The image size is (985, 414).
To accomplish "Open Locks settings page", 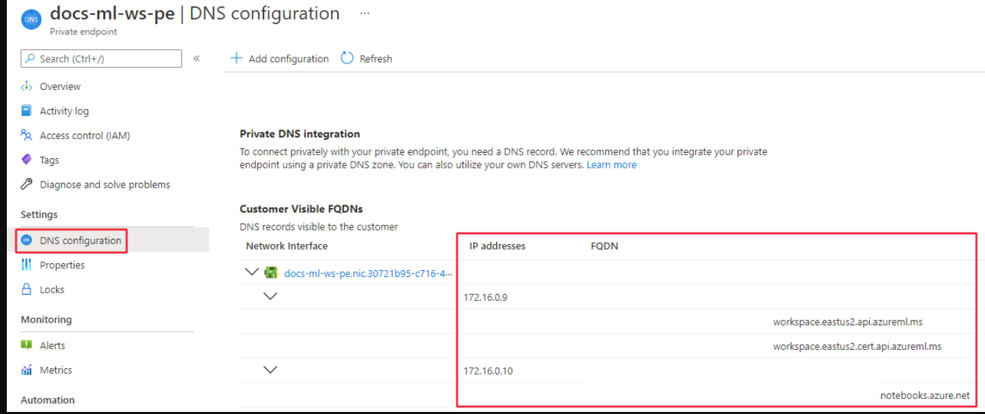I will tap(52, 290).
